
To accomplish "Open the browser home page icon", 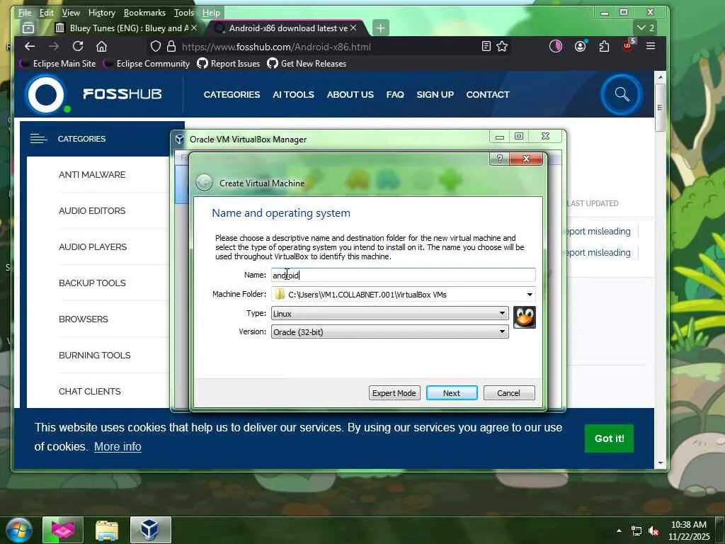I will [102, 46].
